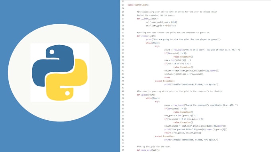Click line number 63 in the gutter
Screen dimensions: 271x152
coord(123,143)
